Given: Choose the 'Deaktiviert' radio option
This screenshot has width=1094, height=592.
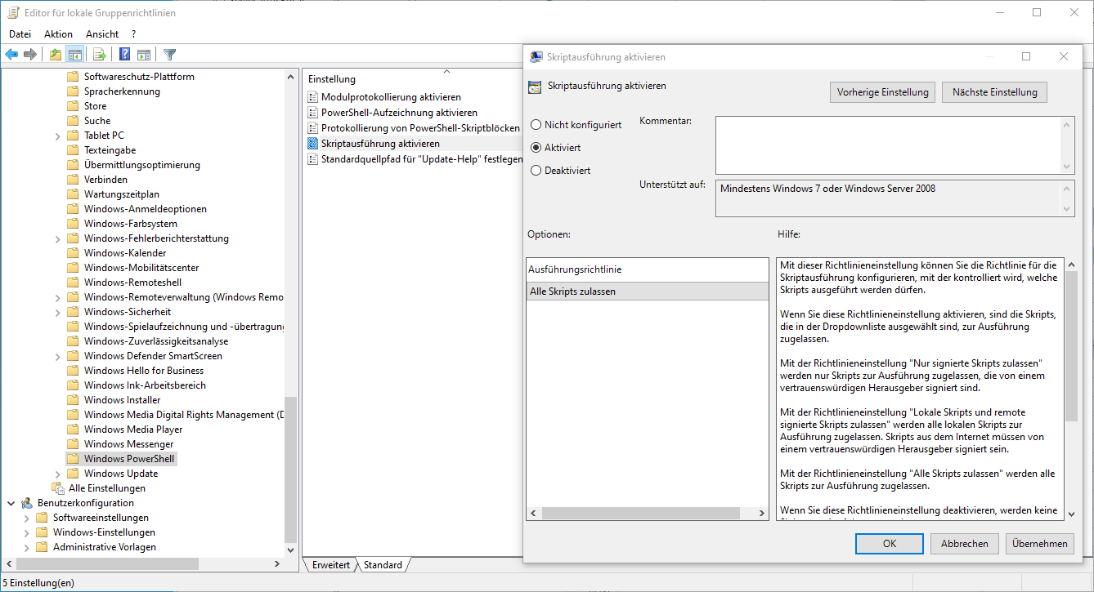Looking at the screenshot, I should (x=536, y=171).
